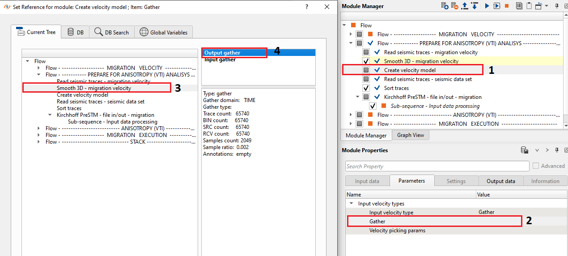
Task: Click the Search Property input field
Action: [x=437, y=166]
